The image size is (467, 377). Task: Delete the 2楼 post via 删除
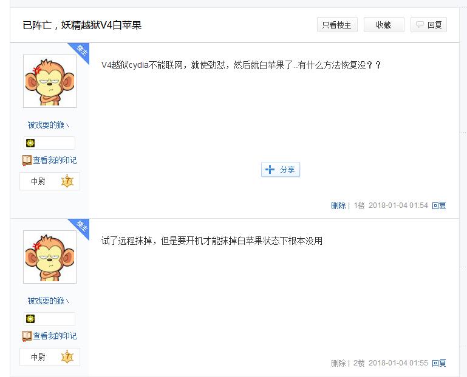pos(338,363)
